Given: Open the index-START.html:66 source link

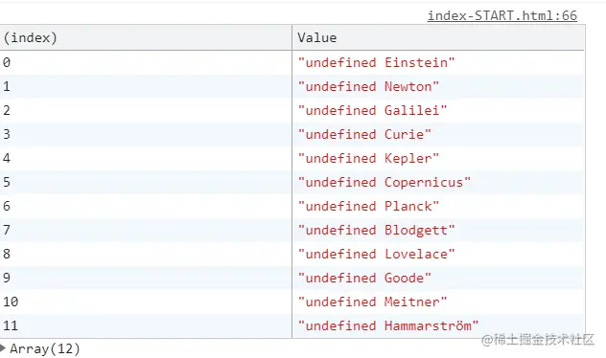Looking at the screenshot, I should [502, 16].
